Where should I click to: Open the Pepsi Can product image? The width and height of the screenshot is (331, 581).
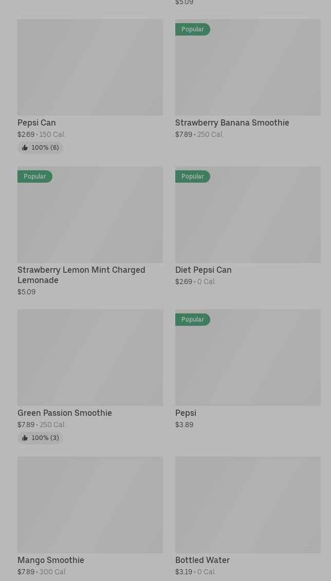pos(90,67)
